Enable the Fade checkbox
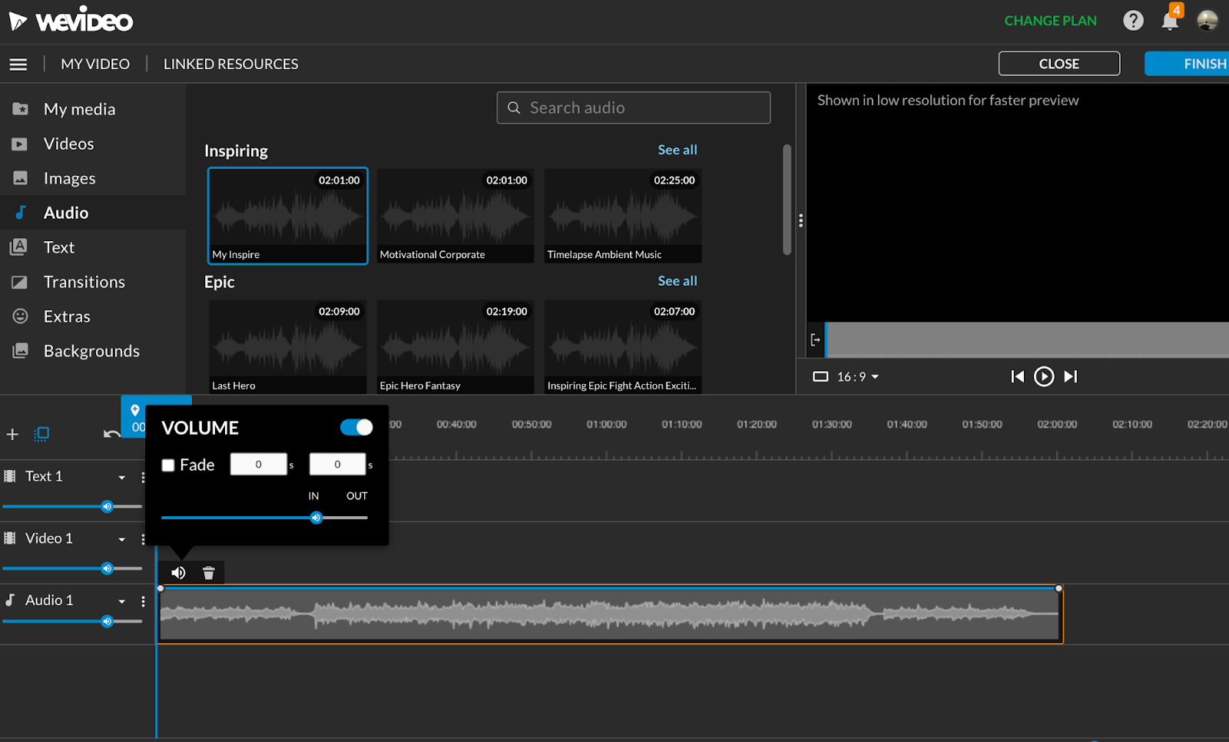Image resolution: width=1229 pixels, height=742 pixels. click(168, 465)
